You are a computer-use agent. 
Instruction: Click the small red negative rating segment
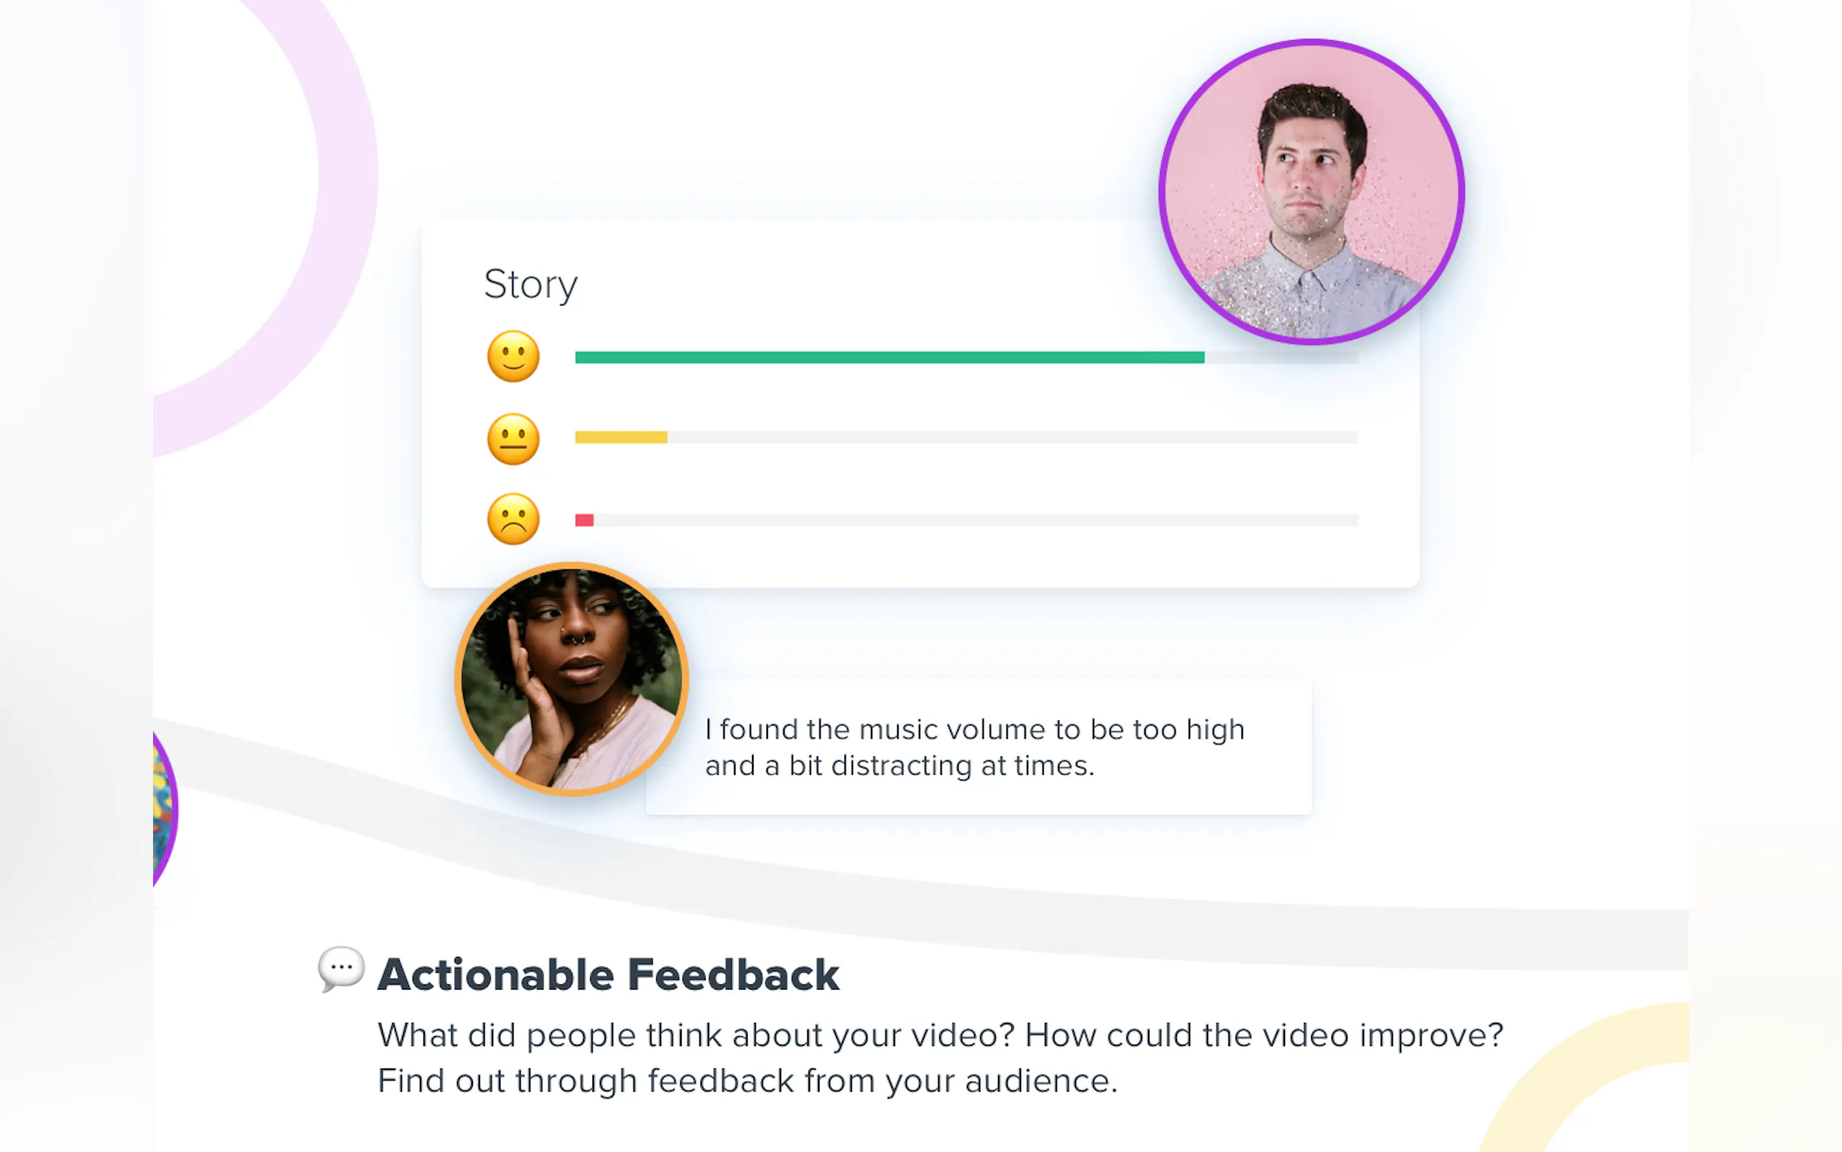point(584,520)
